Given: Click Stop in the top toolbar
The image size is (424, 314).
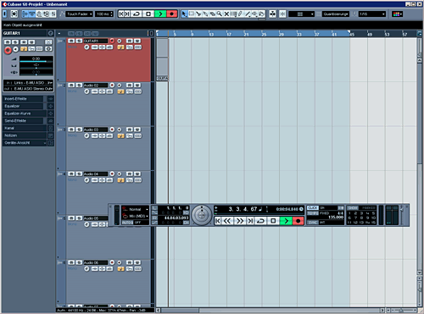Looking at the screenshot, I should click(148, 14).
